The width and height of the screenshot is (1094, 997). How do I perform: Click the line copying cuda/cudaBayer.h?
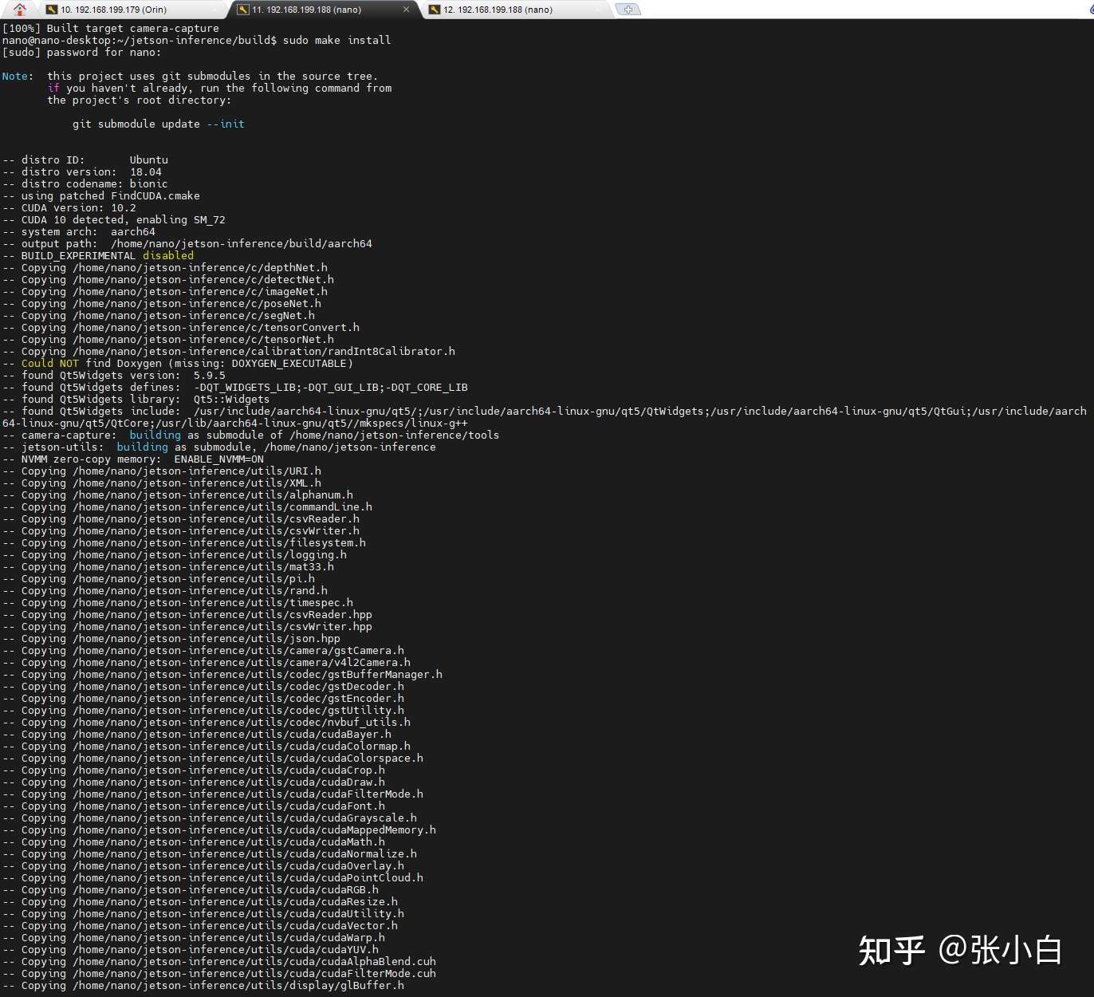[x=197, y=734]
